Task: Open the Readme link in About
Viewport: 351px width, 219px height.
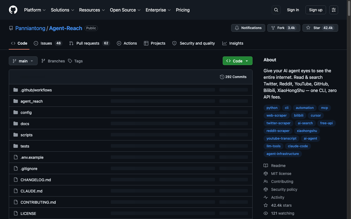Action: (x=274, y=166)
